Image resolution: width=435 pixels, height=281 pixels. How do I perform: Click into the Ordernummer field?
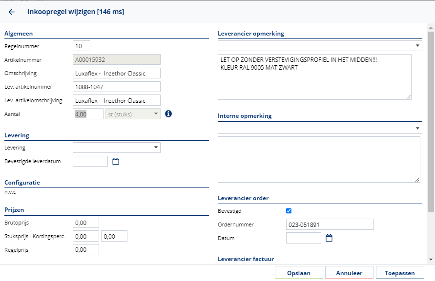tap(330, 224)
